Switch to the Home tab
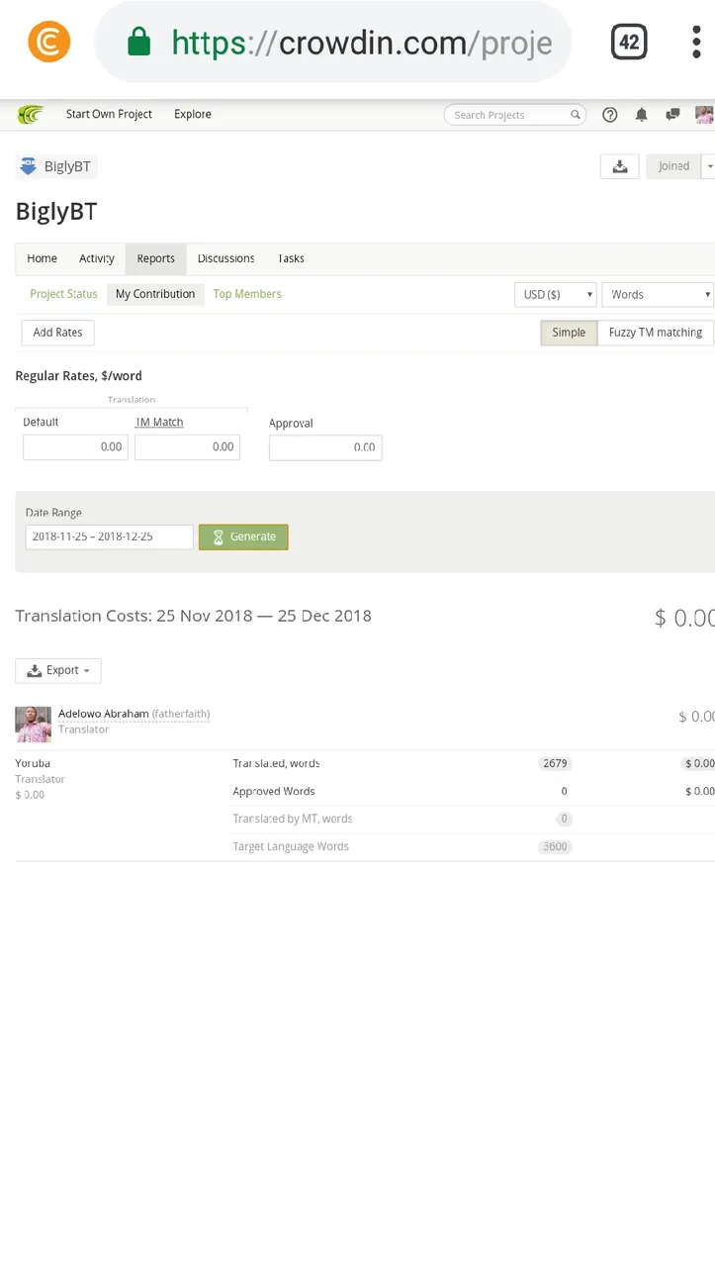This screenshot has width=715, height=1267. (x=42, y=258)
